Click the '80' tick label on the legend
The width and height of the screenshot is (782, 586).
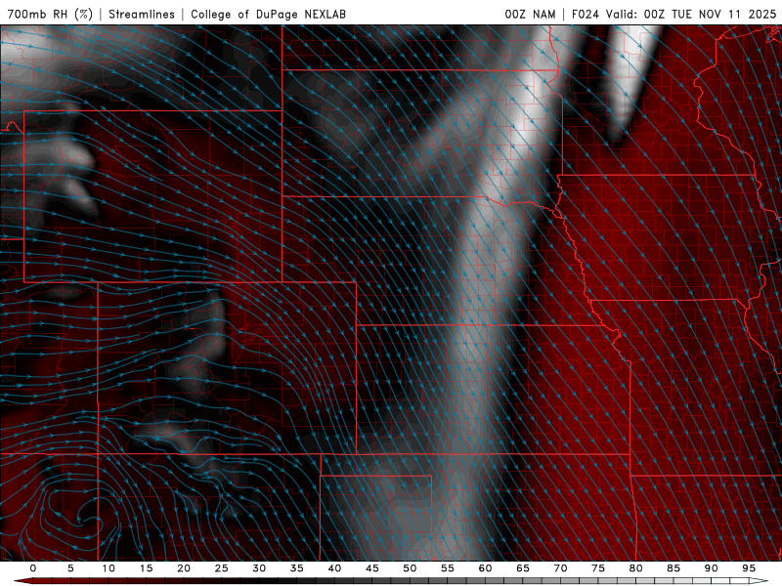[636, 568]
